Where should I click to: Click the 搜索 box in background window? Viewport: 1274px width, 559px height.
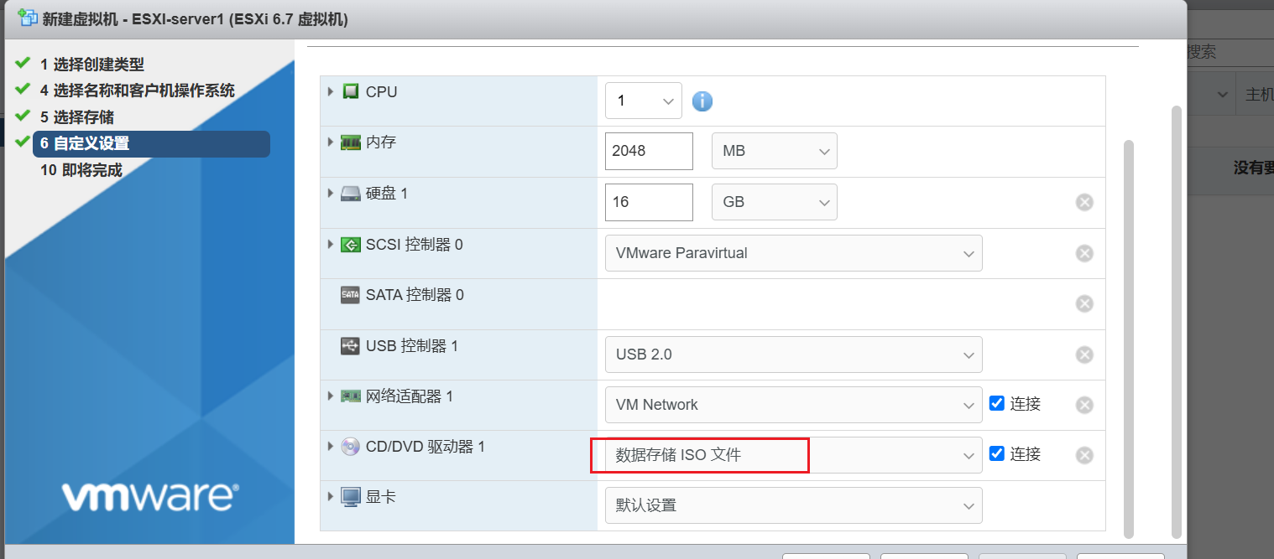(x=1230, y=52)
